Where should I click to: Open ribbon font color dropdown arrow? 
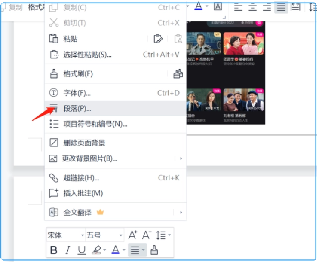click(x=207, y=6)
